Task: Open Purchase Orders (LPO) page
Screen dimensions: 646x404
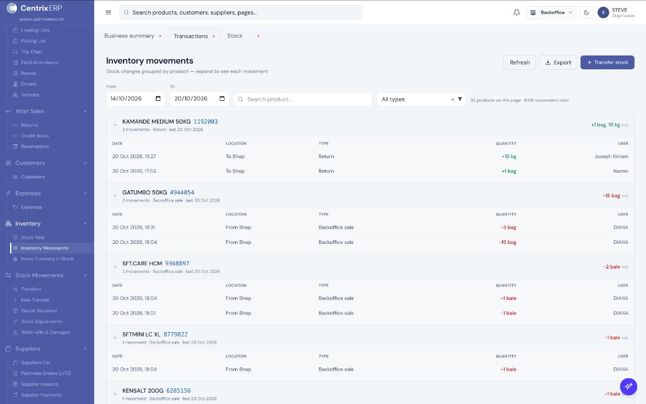Action: click(x=45, y=373)
